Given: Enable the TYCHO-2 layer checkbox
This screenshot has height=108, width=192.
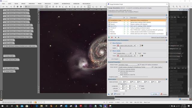Looking at the screenshot, I should tap(109, 28).
